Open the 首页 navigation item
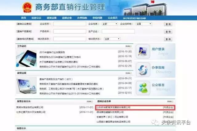Viewport: 197px width, 131px height. [x=23, y=18]
